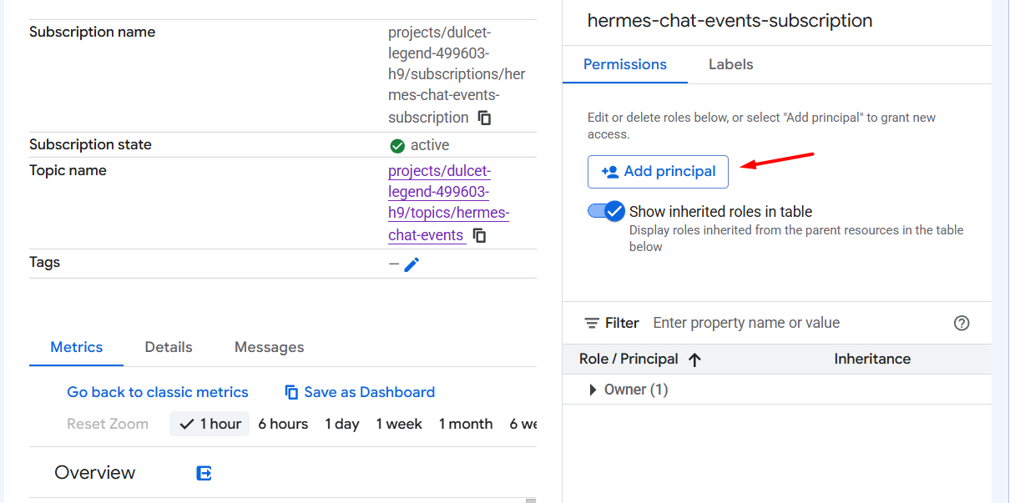Sort by Role / Principal arrow icon

pos(694,360)
